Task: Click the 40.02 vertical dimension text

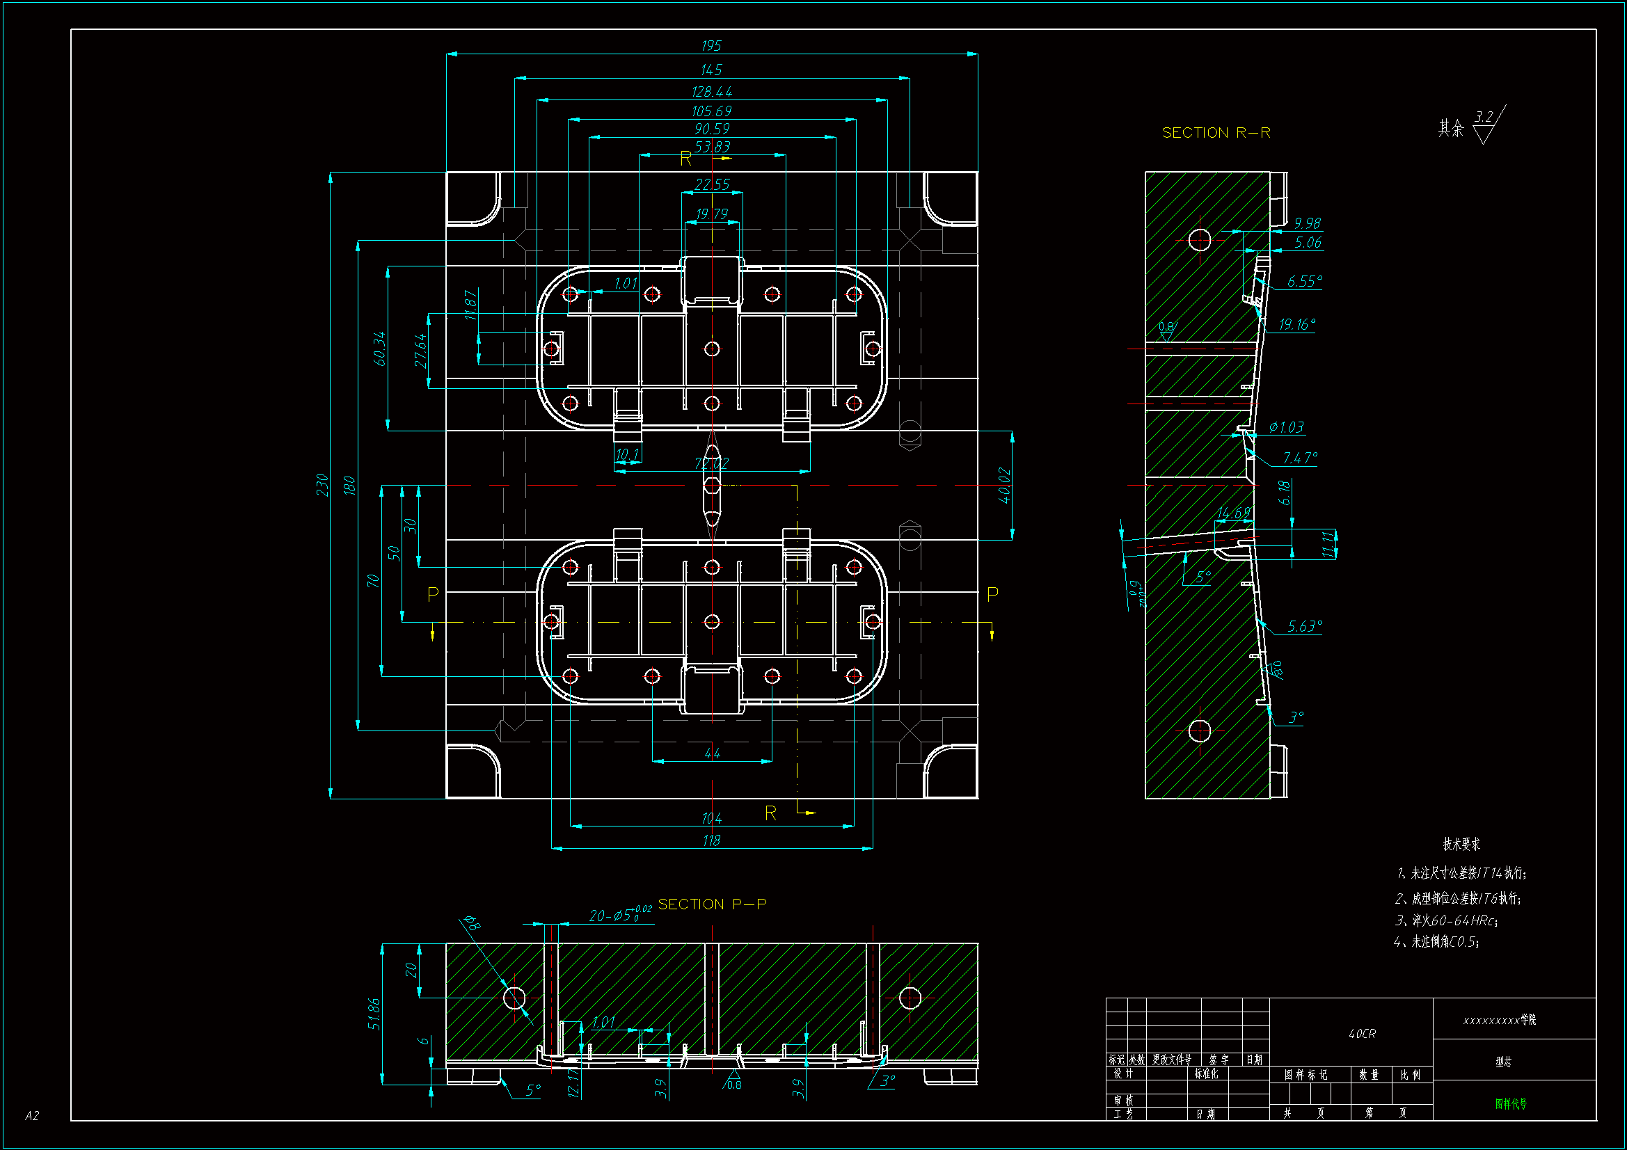Action: tap(1004, 486)
